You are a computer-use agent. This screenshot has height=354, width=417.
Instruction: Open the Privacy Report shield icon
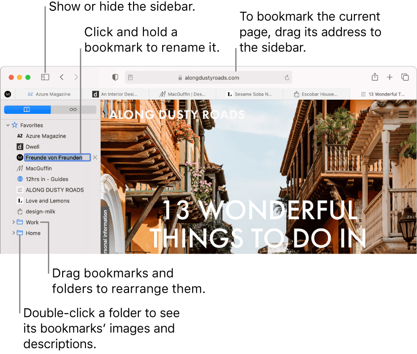pyautogui.click(x=115, y=77)
